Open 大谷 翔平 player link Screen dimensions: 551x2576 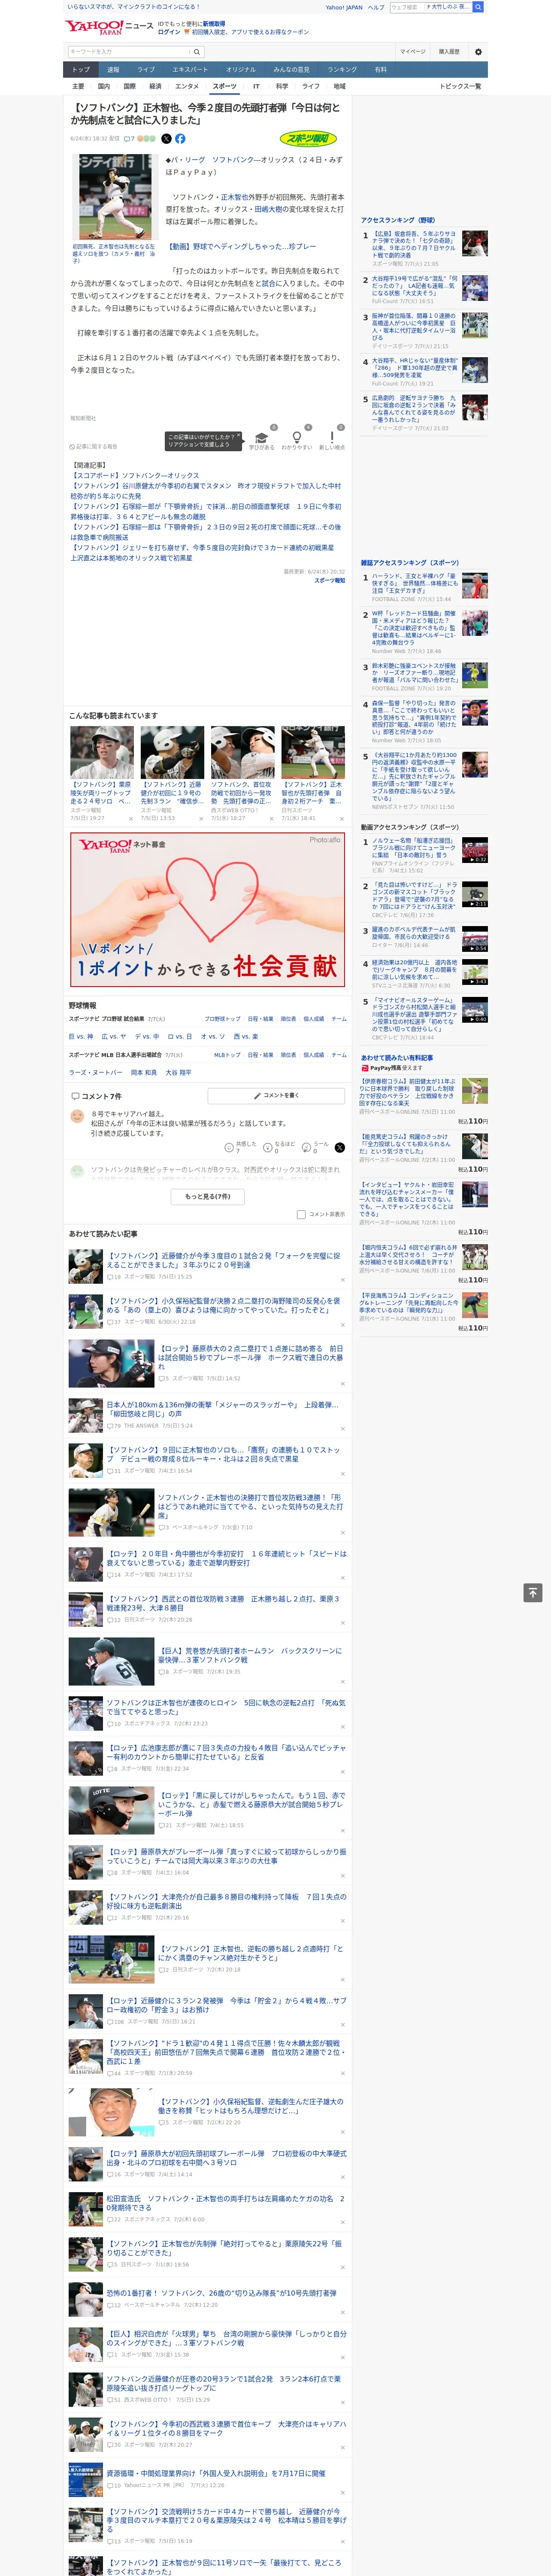coord(178,1072)
